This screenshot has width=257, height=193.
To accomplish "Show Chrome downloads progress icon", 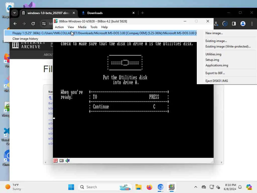I will (x=225, y=24).
